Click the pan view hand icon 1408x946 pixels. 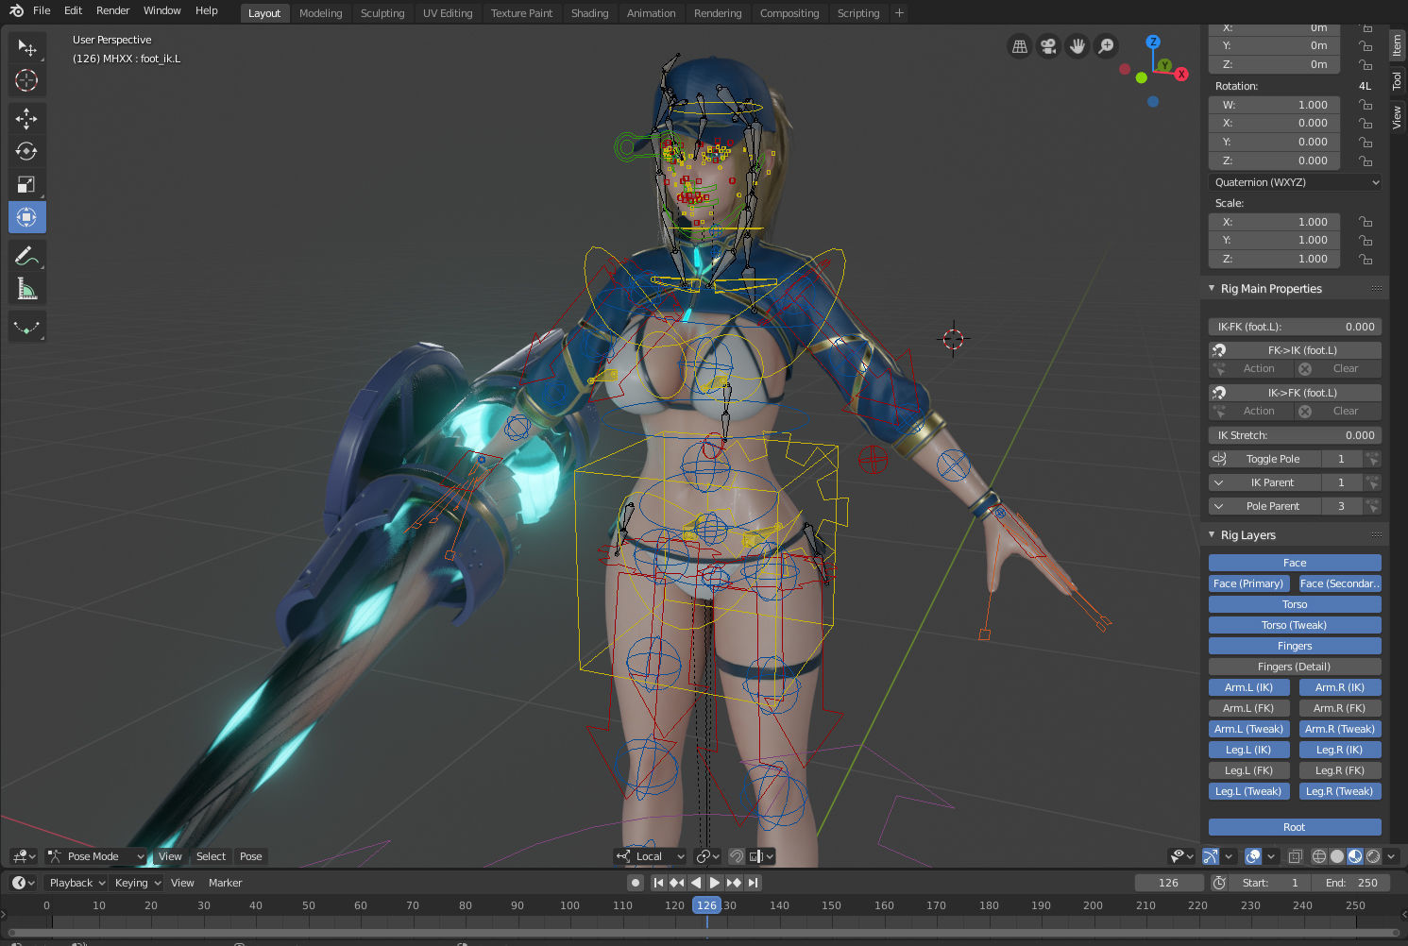click(x=1077, y=46)
